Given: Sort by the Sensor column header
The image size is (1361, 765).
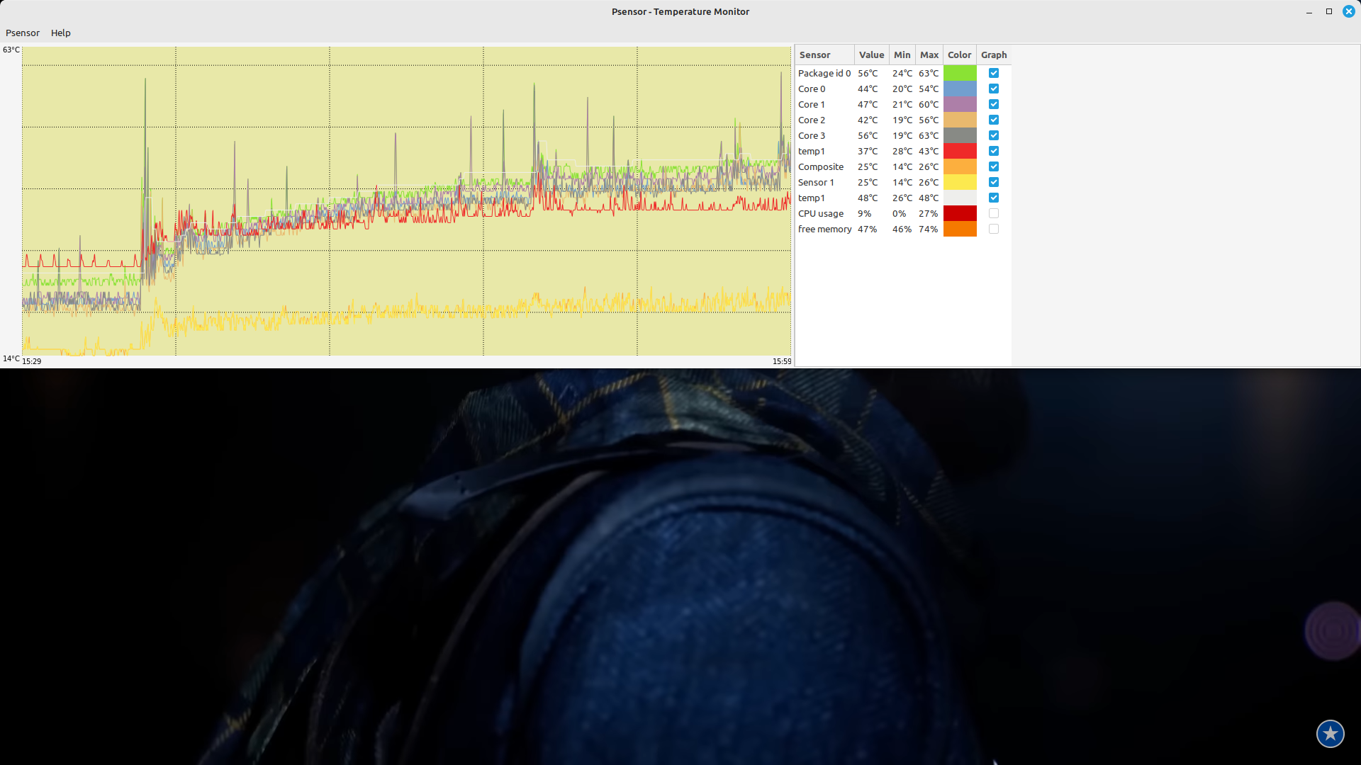Looking at the screenshot, I should (815, 55).
